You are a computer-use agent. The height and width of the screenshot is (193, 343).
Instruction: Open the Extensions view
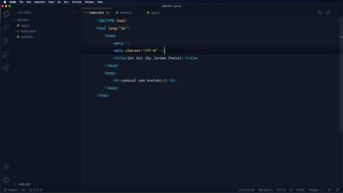(x=6, y=68)
